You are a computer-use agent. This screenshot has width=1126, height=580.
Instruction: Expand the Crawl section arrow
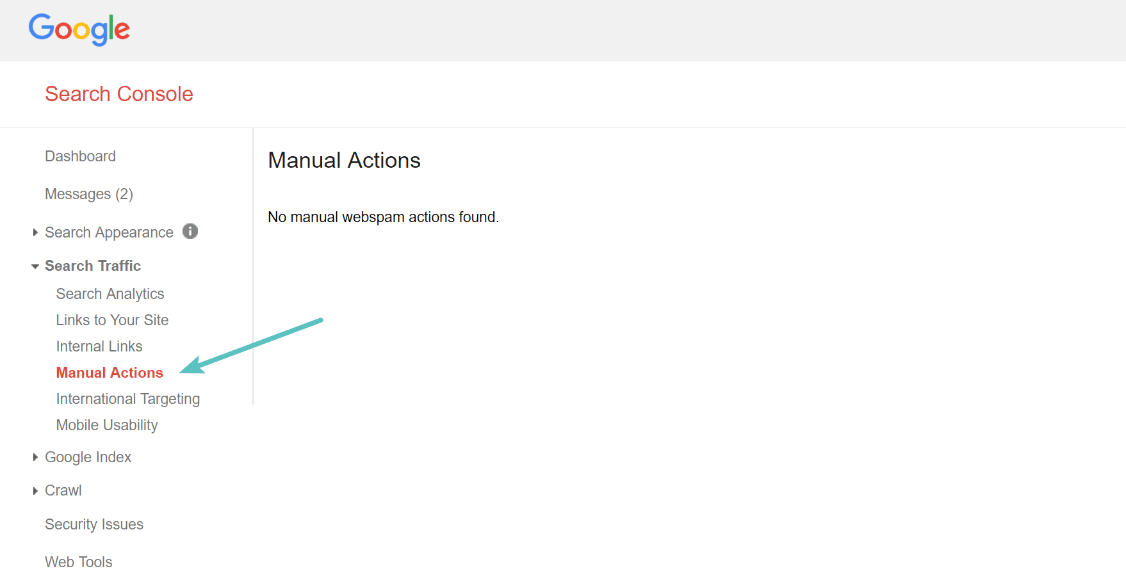click(35, 490)
